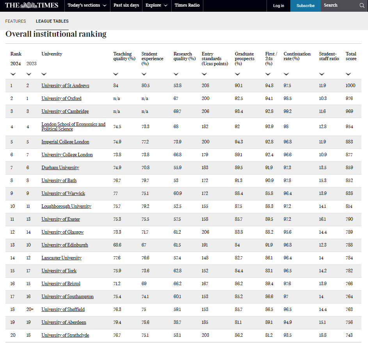Click the Entry standards column header
The image size is (368, 343).
pos(215,59)
